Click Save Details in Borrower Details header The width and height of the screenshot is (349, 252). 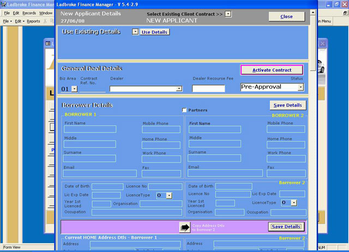tap(288, 105)
